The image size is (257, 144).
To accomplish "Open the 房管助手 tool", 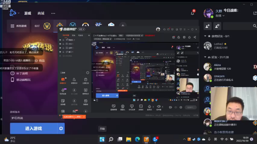I will click(74, 81).
